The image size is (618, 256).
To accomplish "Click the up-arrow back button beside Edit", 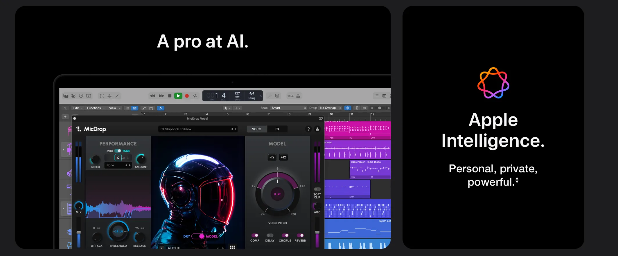I will pos(65,108).
